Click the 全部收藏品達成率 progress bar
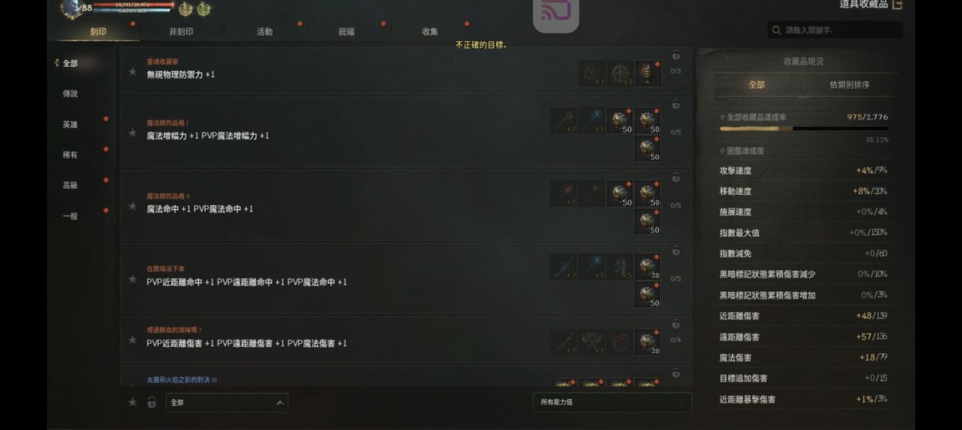 click(x=804, y=129)
